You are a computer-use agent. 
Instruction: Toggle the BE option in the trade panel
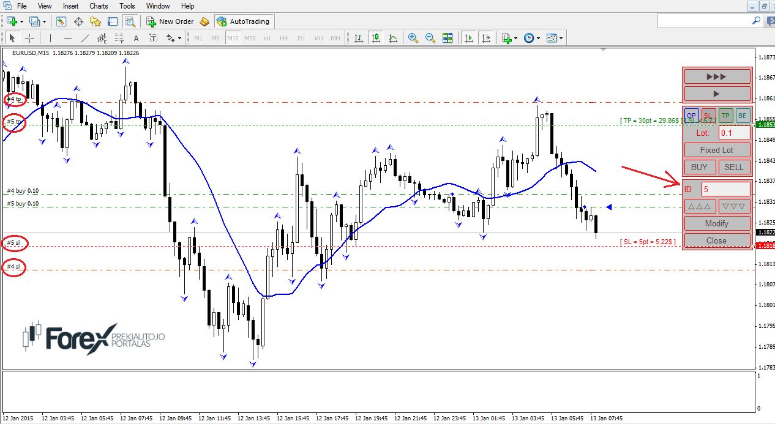point(743,115)
